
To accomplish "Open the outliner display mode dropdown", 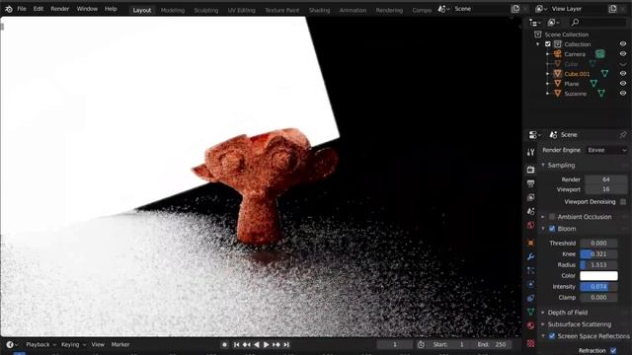I will pos(554,23).
